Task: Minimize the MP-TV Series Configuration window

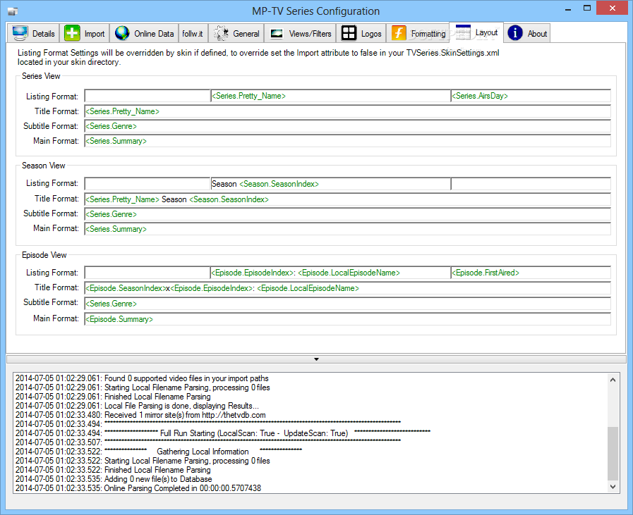Action: click(568, 8)
